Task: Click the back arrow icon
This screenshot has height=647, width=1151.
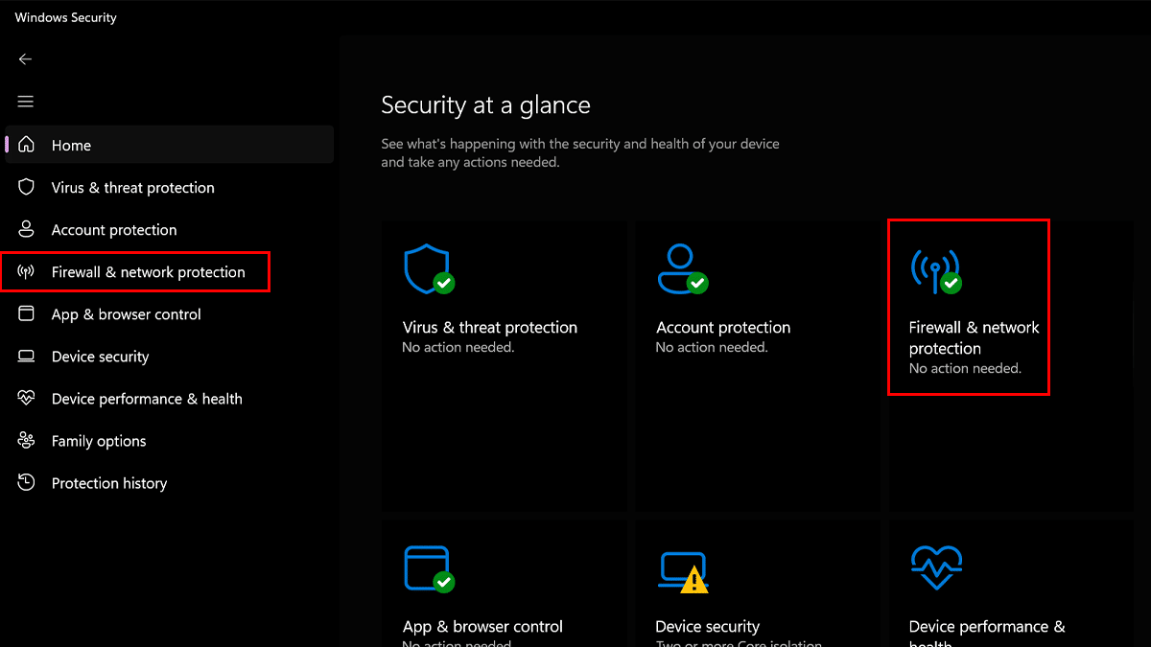Action: click(26, 59)
